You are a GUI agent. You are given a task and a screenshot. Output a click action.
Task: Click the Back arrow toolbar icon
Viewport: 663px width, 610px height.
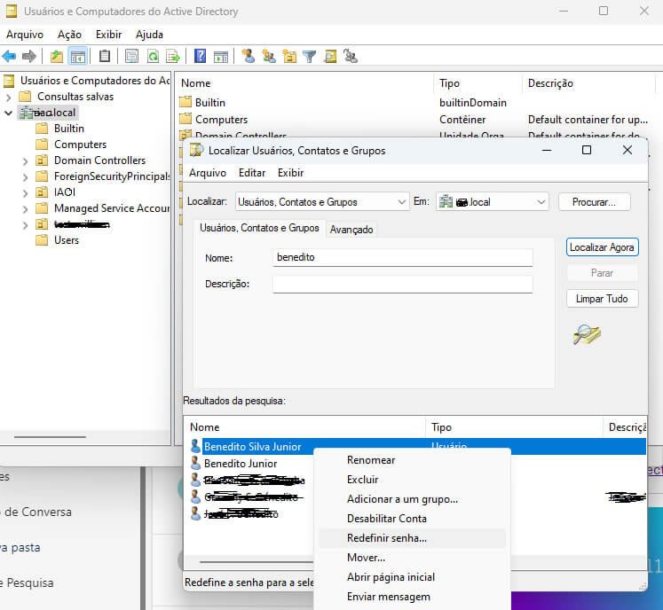point(9,56)
